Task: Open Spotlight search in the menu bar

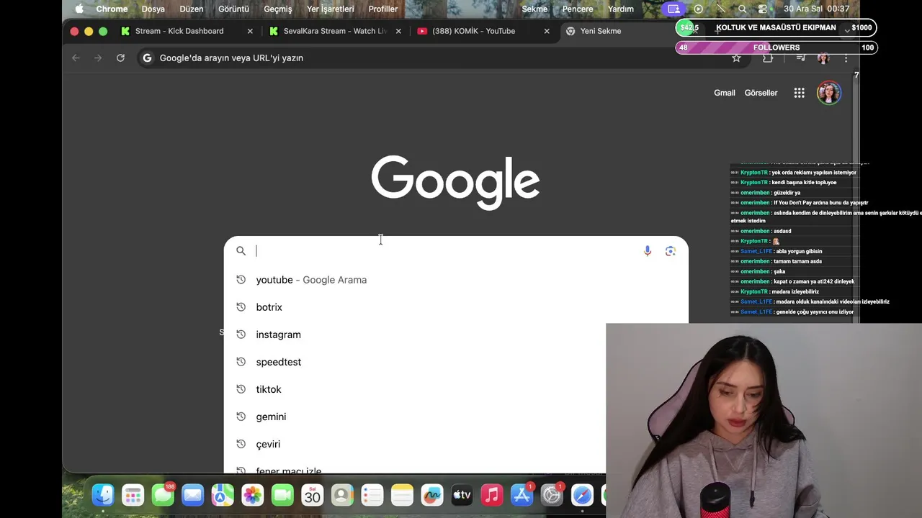Action: [743, 9]
